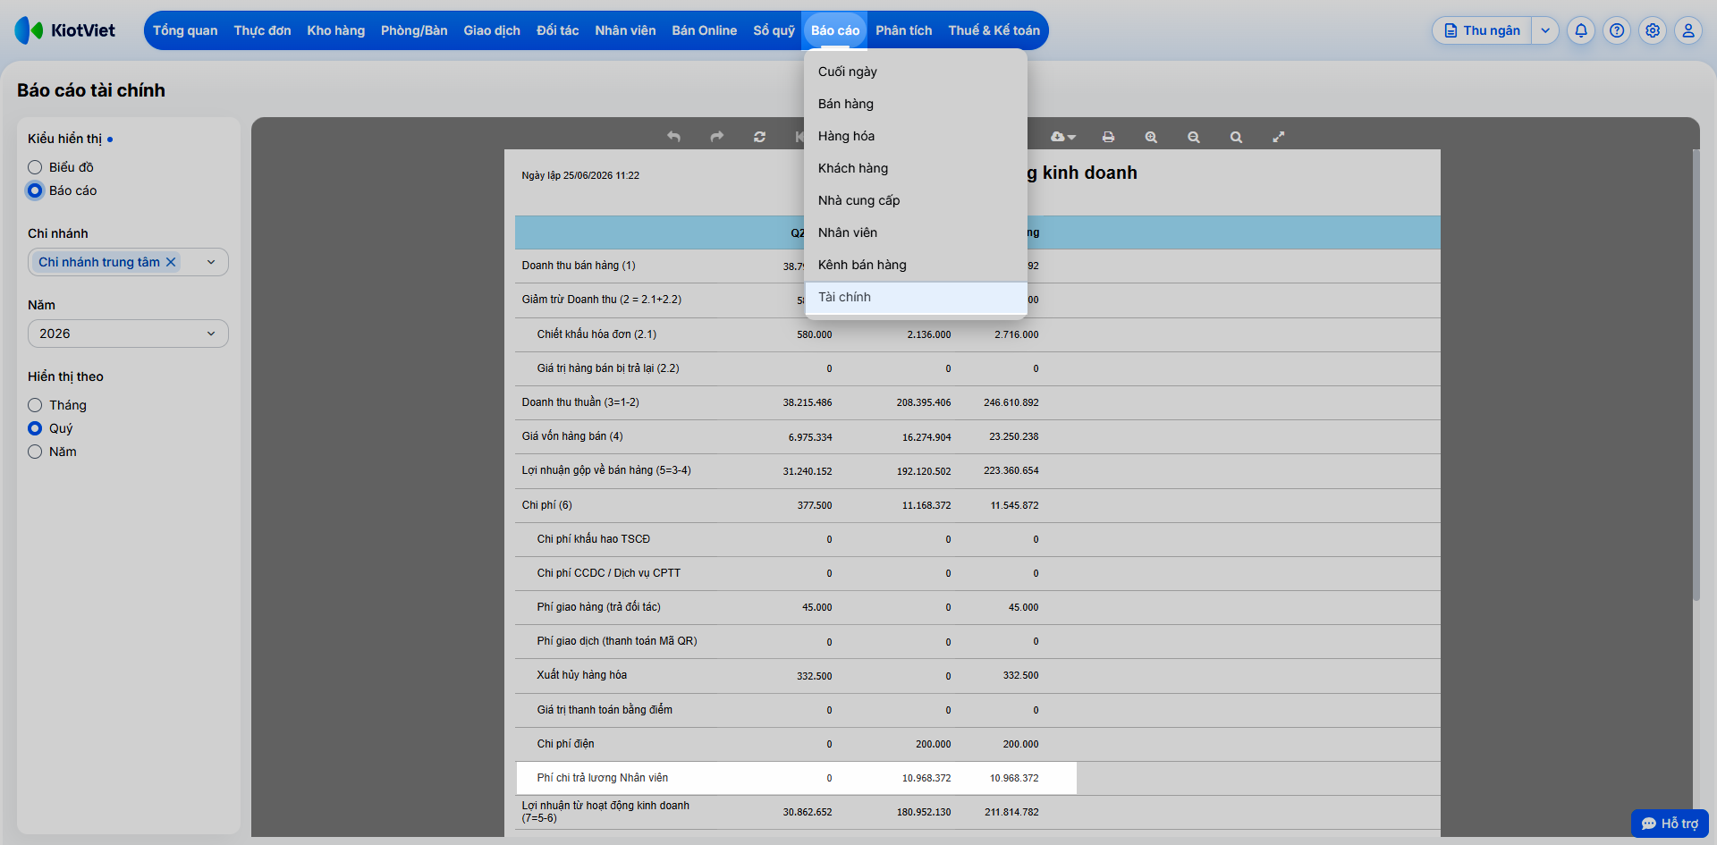Click Chi phí điện row label
The width and height of the screenshot is (1717, 845).
click(x=565, y=744)
